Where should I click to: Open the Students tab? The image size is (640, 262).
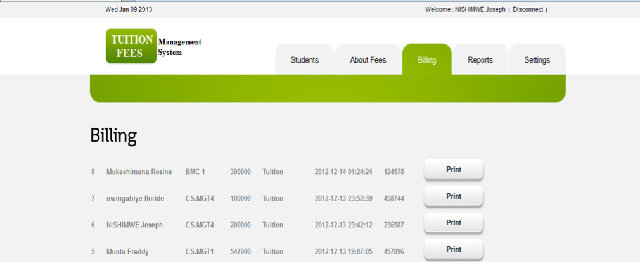click(x=305, y=59)
